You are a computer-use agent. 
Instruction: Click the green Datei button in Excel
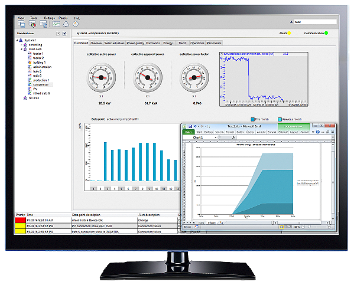(x=189, y=132)
